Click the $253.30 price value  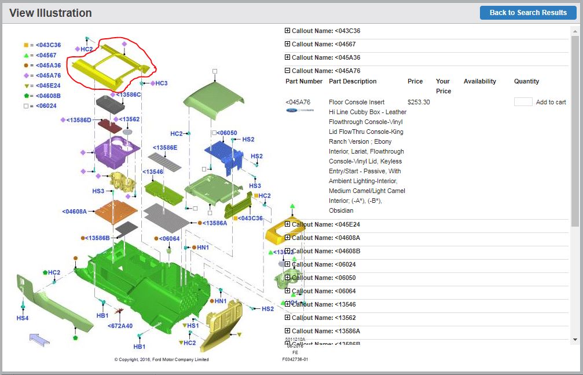[x=419, y=102]
